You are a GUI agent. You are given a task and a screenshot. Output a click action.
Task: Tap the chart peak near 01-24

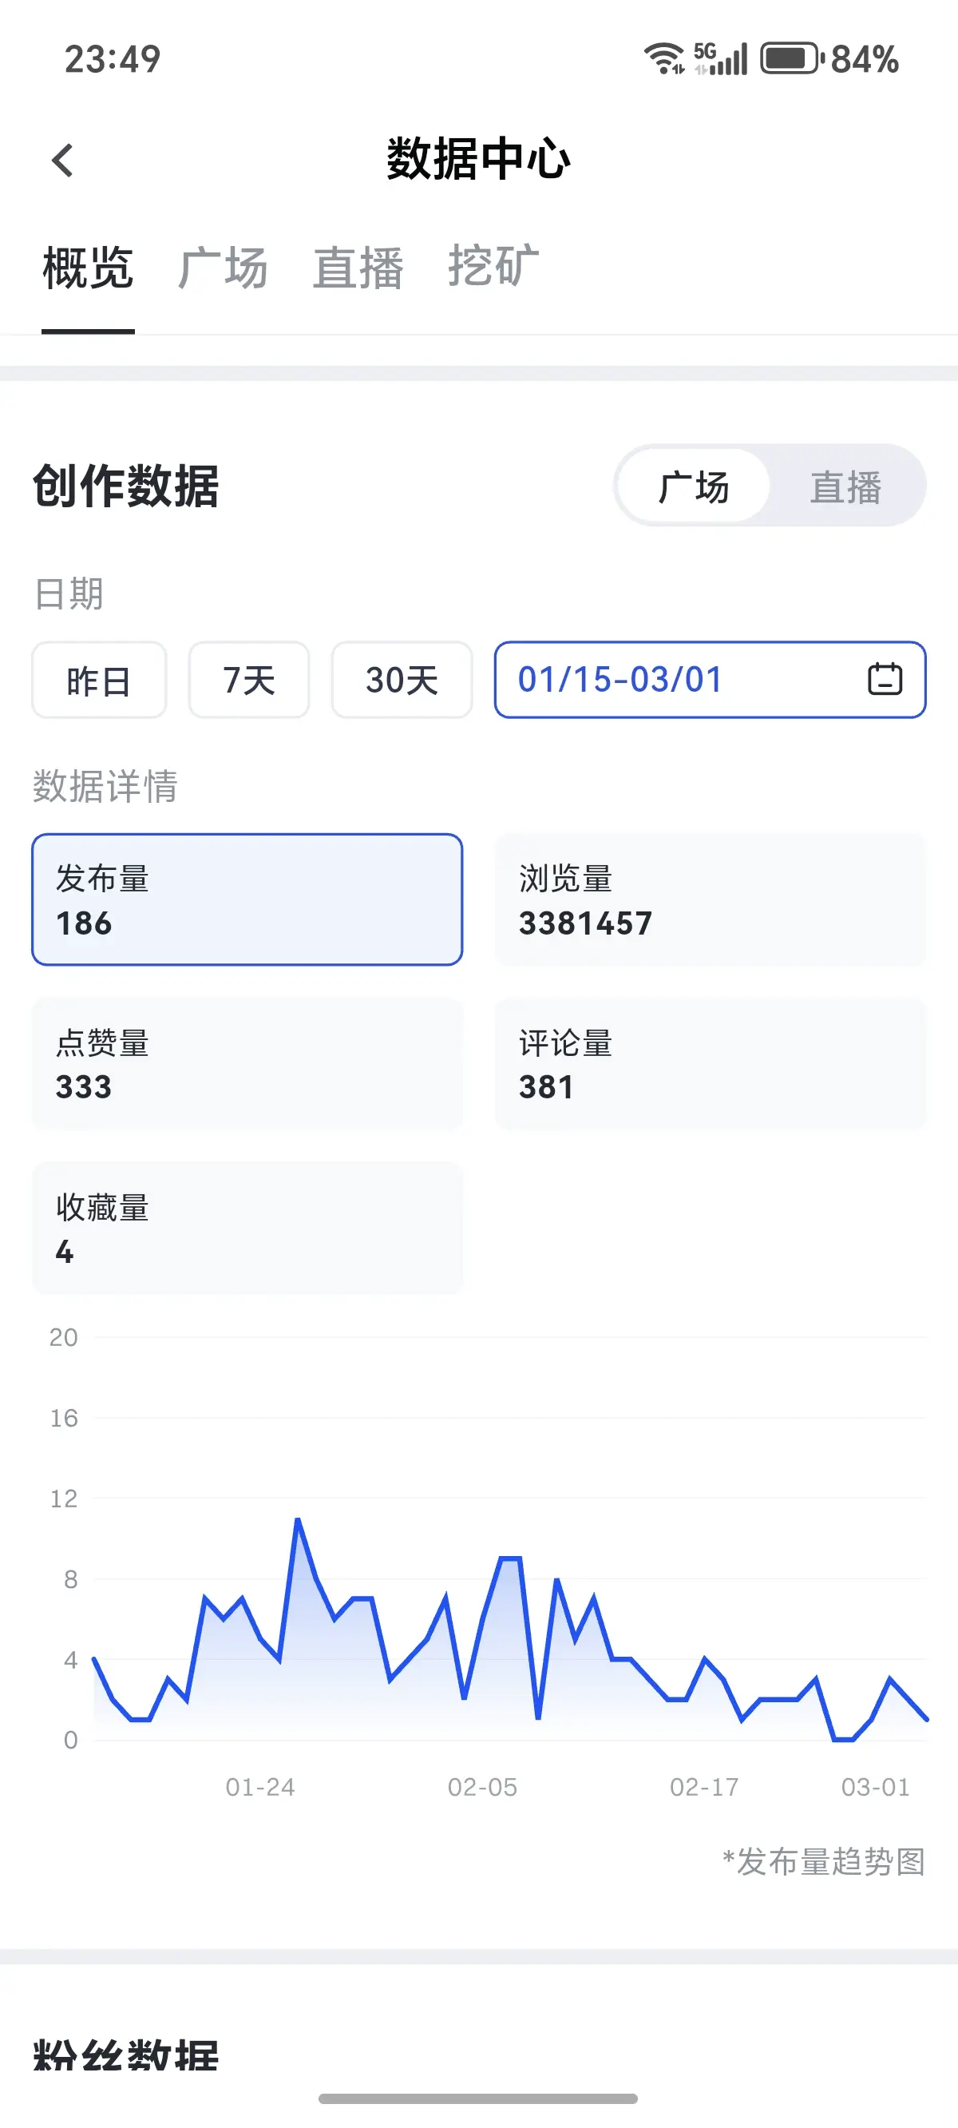297,1520
